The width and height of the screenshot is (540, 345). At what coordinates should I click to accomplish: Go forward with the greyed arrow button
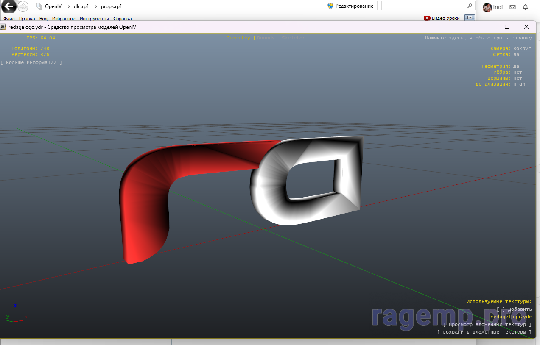22,6
